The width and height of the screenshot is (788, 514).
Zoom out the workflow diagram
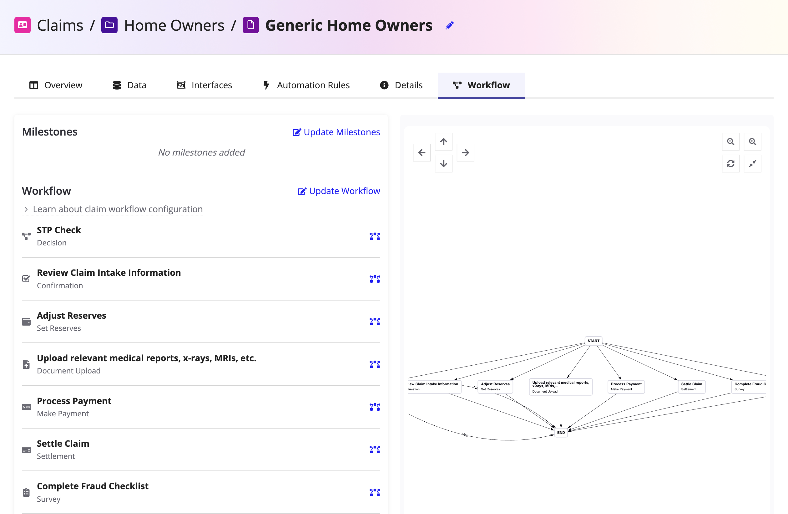[x=730, y=141]
